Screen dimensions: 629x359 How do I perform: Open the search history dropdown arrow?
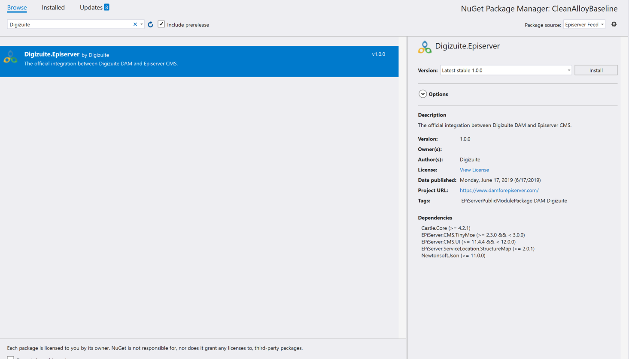click(142, 24)
